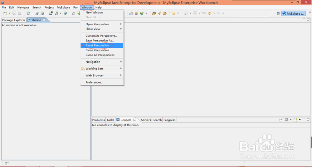
Task: Open the servers run dropdown arrow
Action: coord(61,13)
